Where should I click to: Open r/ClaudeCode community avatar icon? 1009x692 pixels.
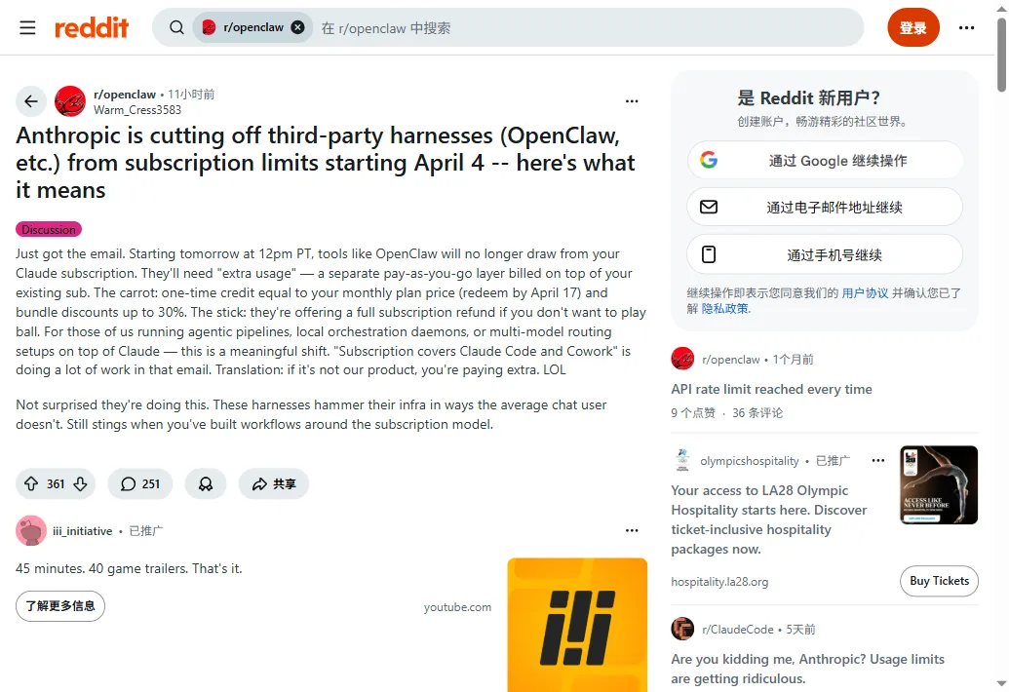(682, 629)
